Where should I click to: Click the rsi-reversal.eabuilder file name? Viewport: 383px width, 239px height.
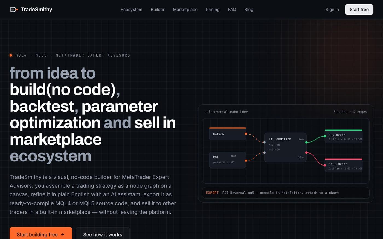(226, 112)
